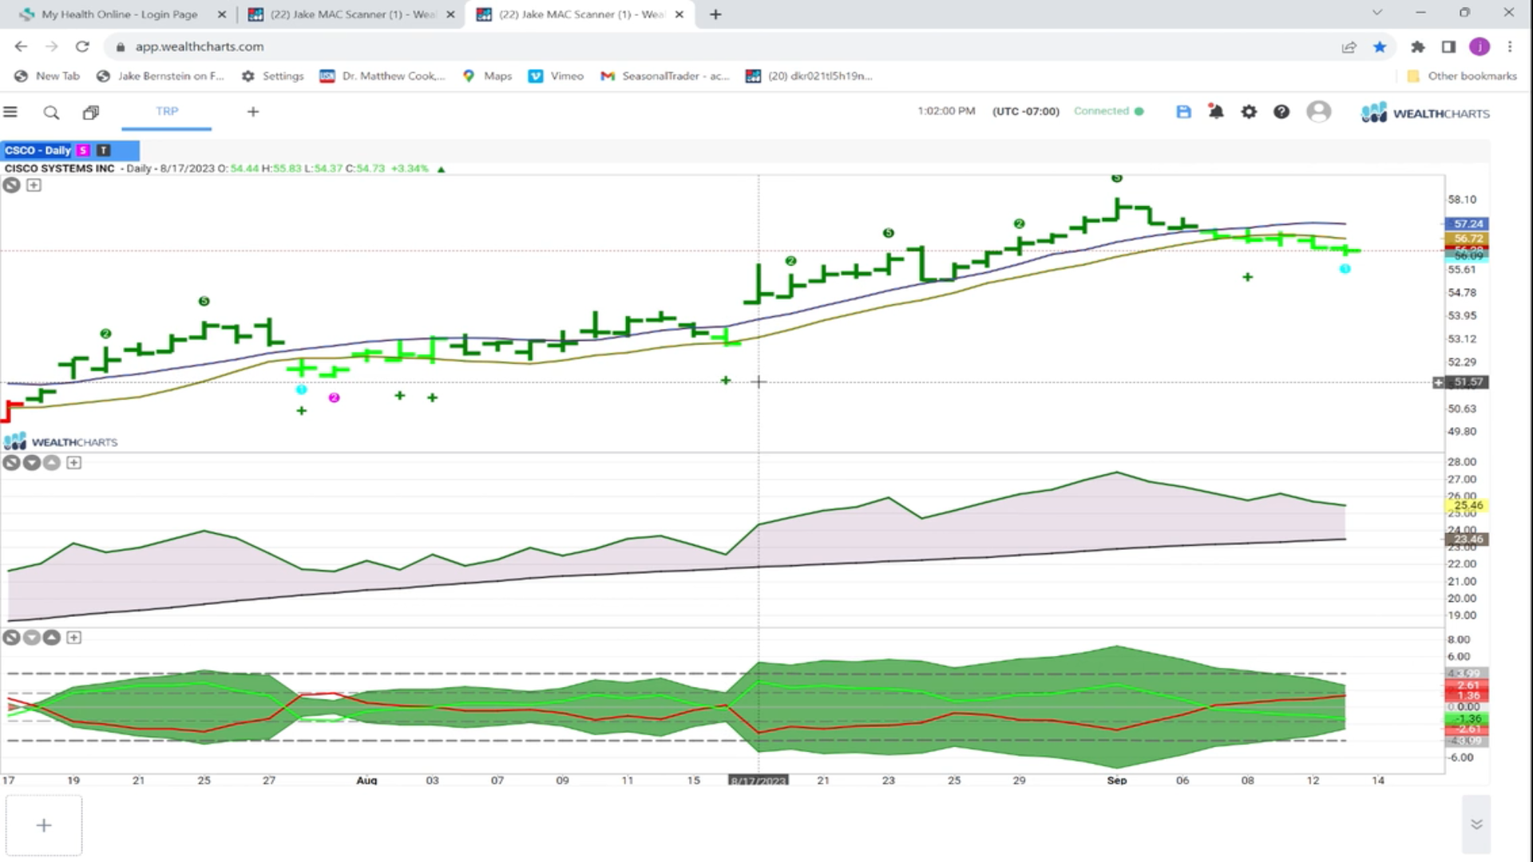Image resolution: width=1533 pixels, height=862 pixels.
Task: Open help via the question mark icon
Action: [x=1281, y=112]
